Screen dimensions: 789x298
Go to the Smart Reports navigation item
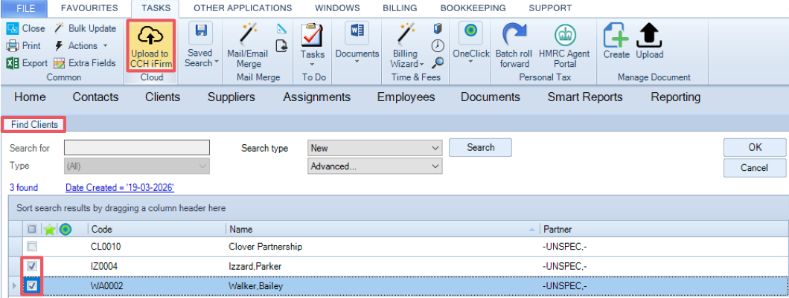pyautogui.click(x=585, y=97)
